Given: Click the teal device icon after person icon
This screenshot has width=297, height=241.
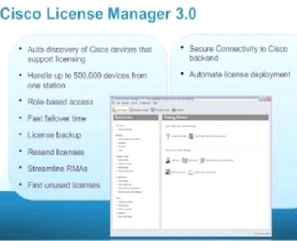Looking at the screenshot, I should [x=184, y=160].
